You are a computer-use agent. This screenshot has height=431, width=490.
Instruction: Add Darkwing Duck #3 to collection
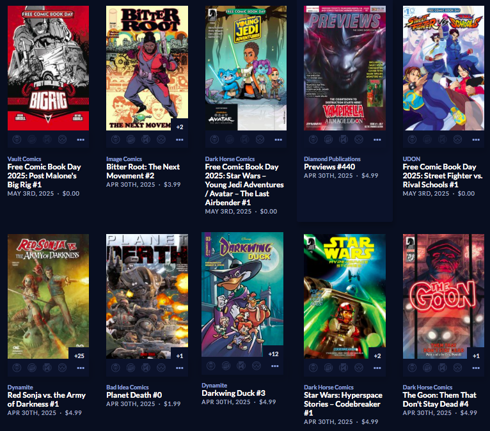(226, 366)
